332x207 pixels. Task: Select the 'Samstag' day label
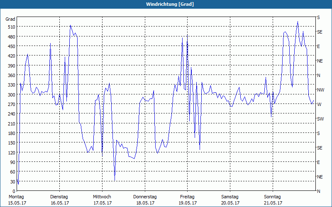pyautogui.click(x=230, y=197)
